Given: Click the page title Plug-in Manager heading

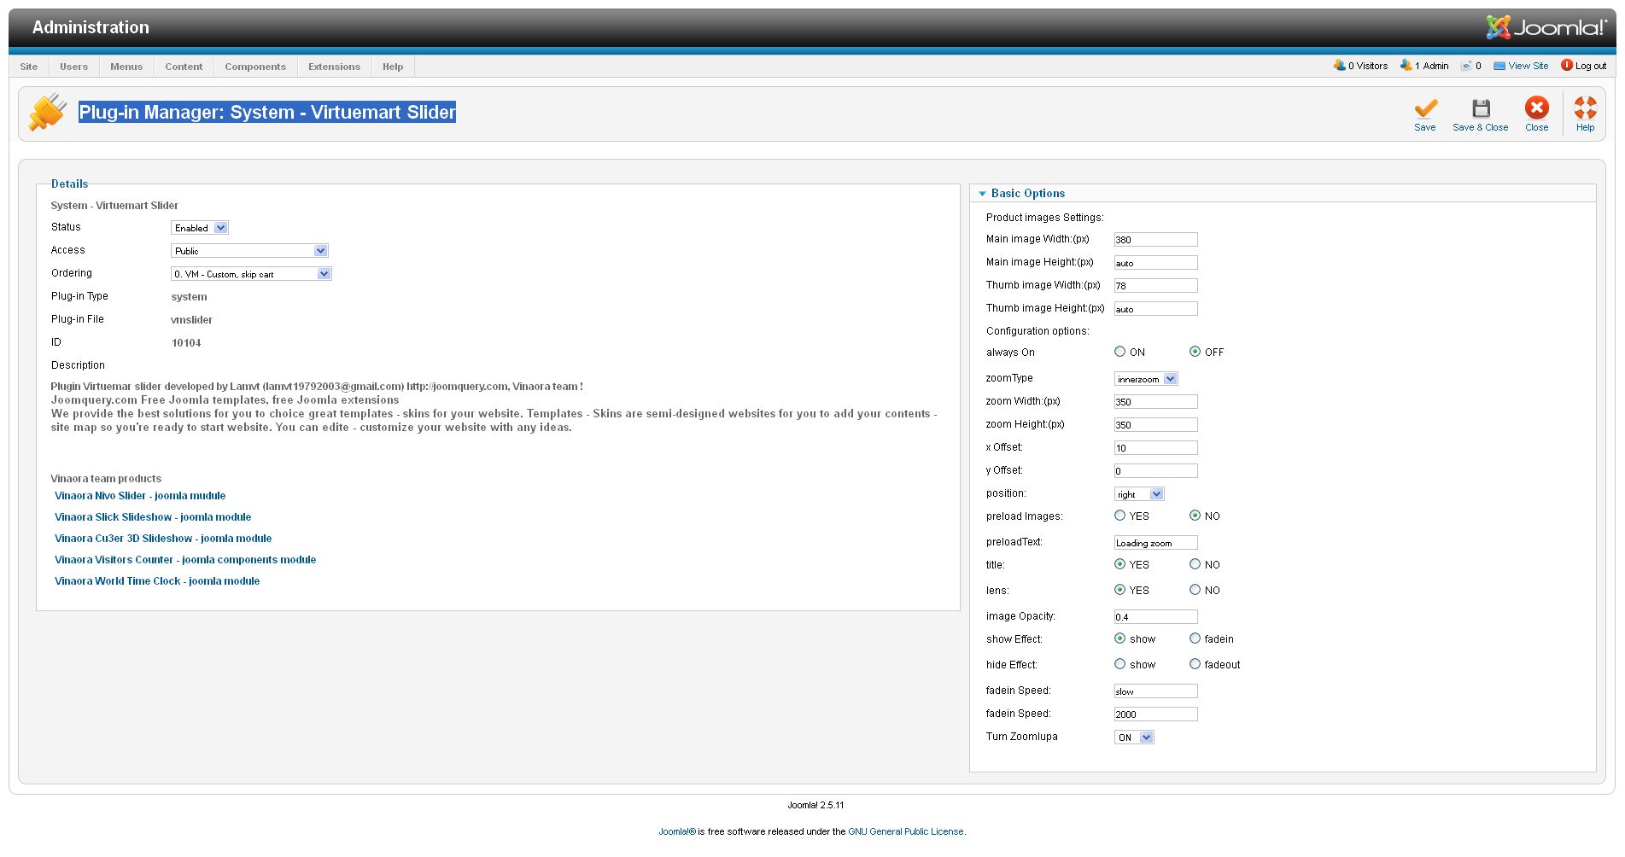Looking at the screenshot, I should tap(267, 113).
